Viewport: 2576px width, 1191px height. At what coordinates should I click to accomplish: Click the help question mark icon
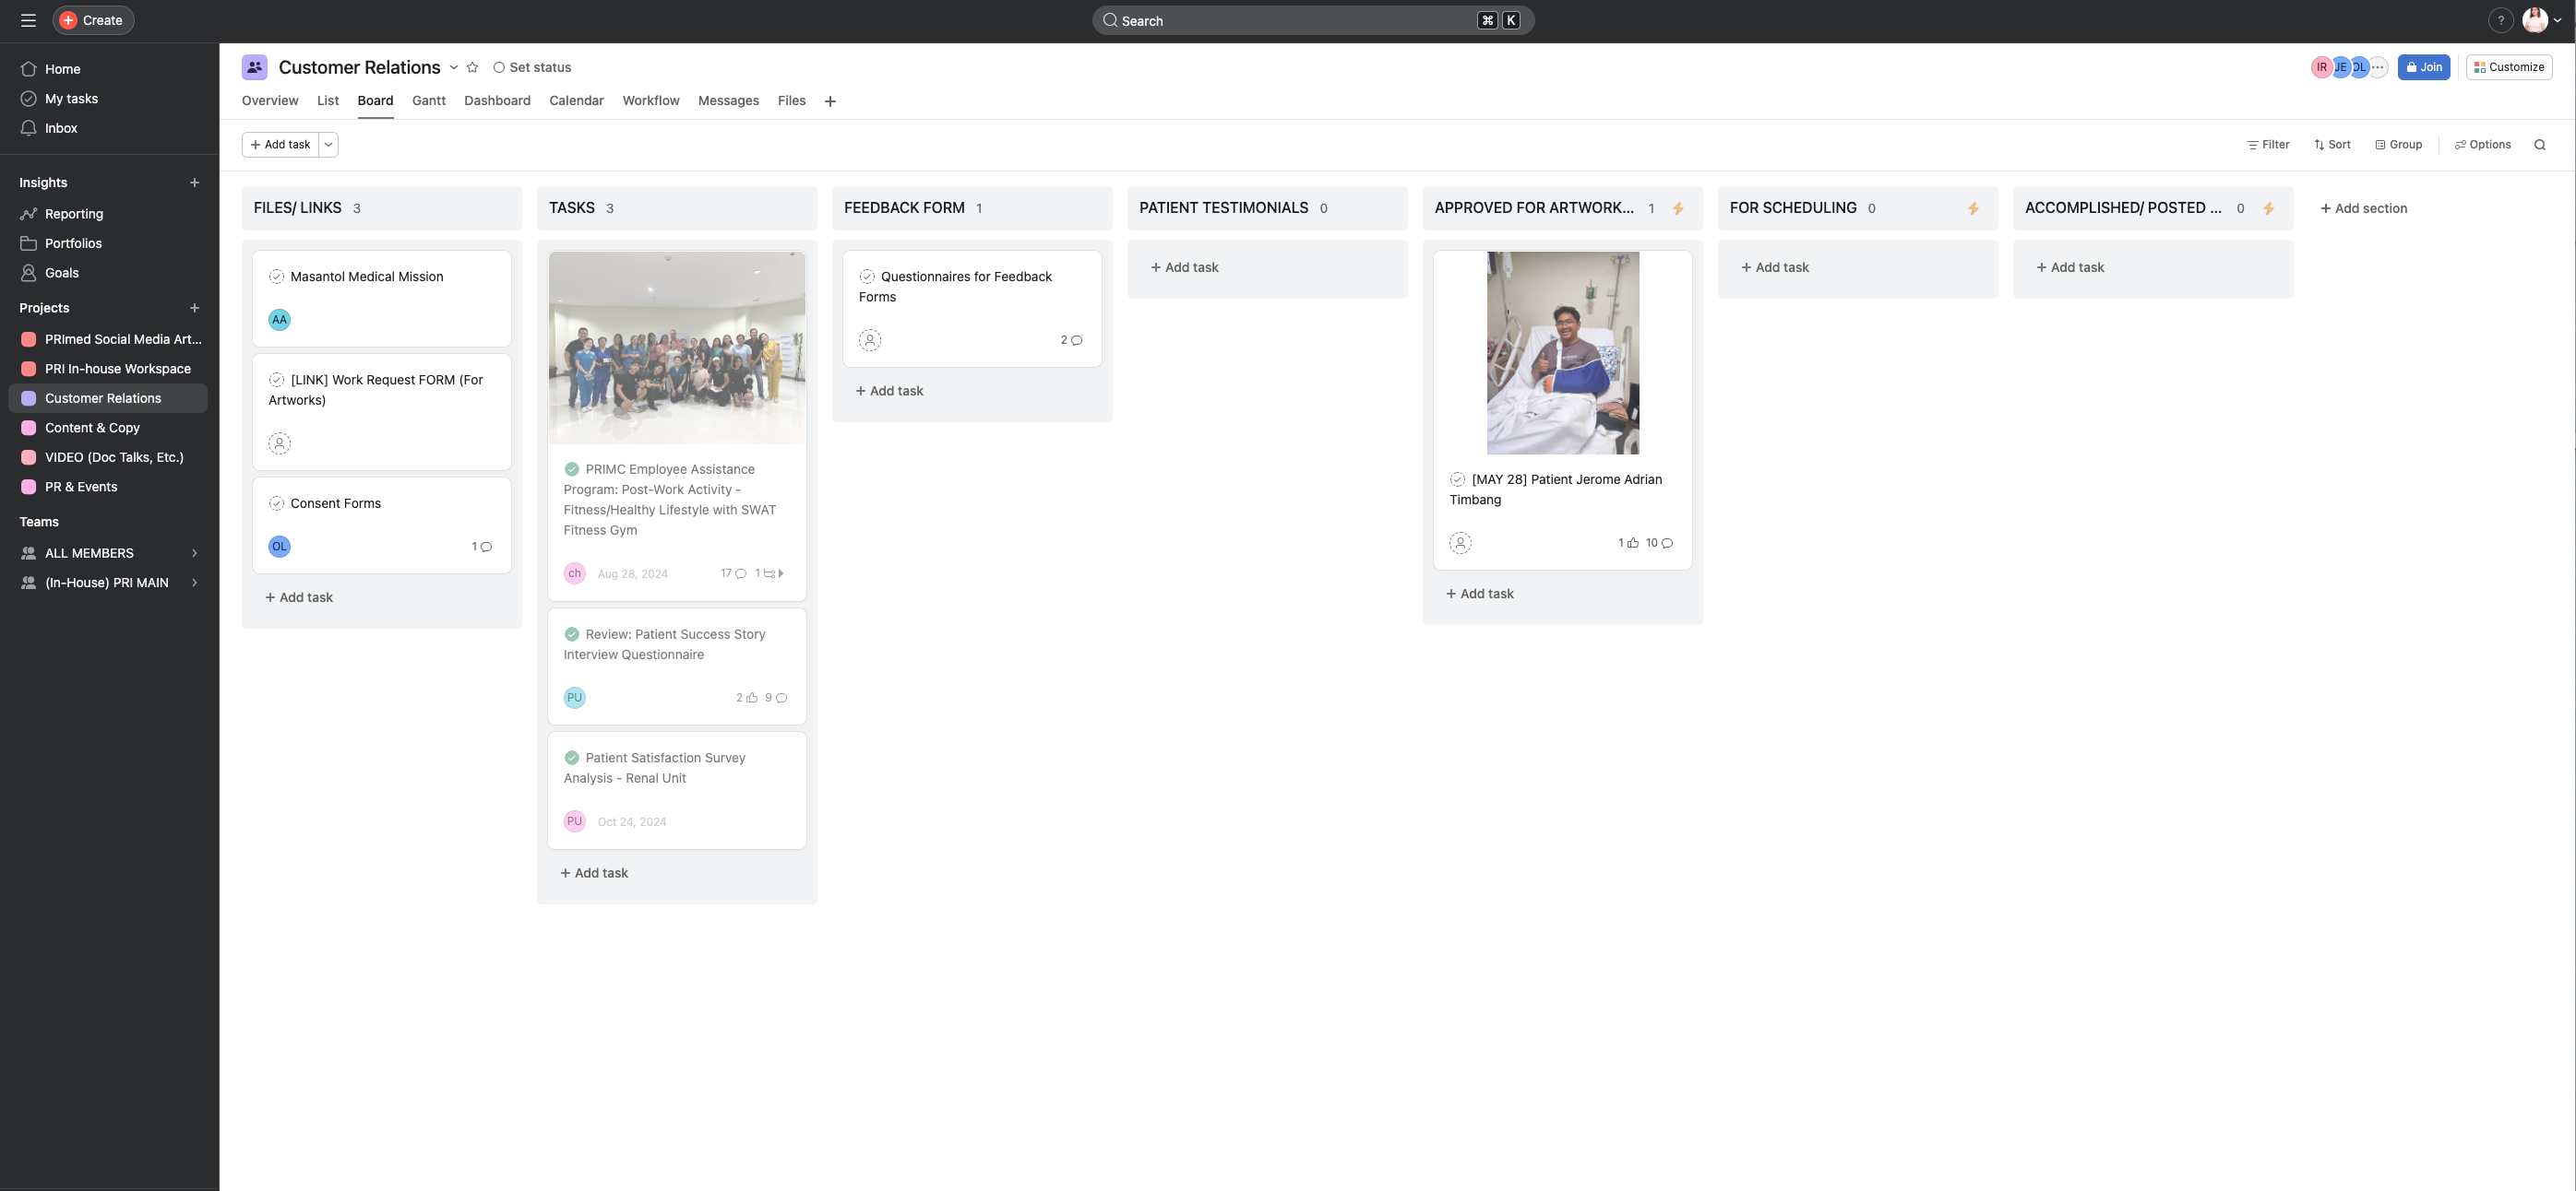[2500, 20]
